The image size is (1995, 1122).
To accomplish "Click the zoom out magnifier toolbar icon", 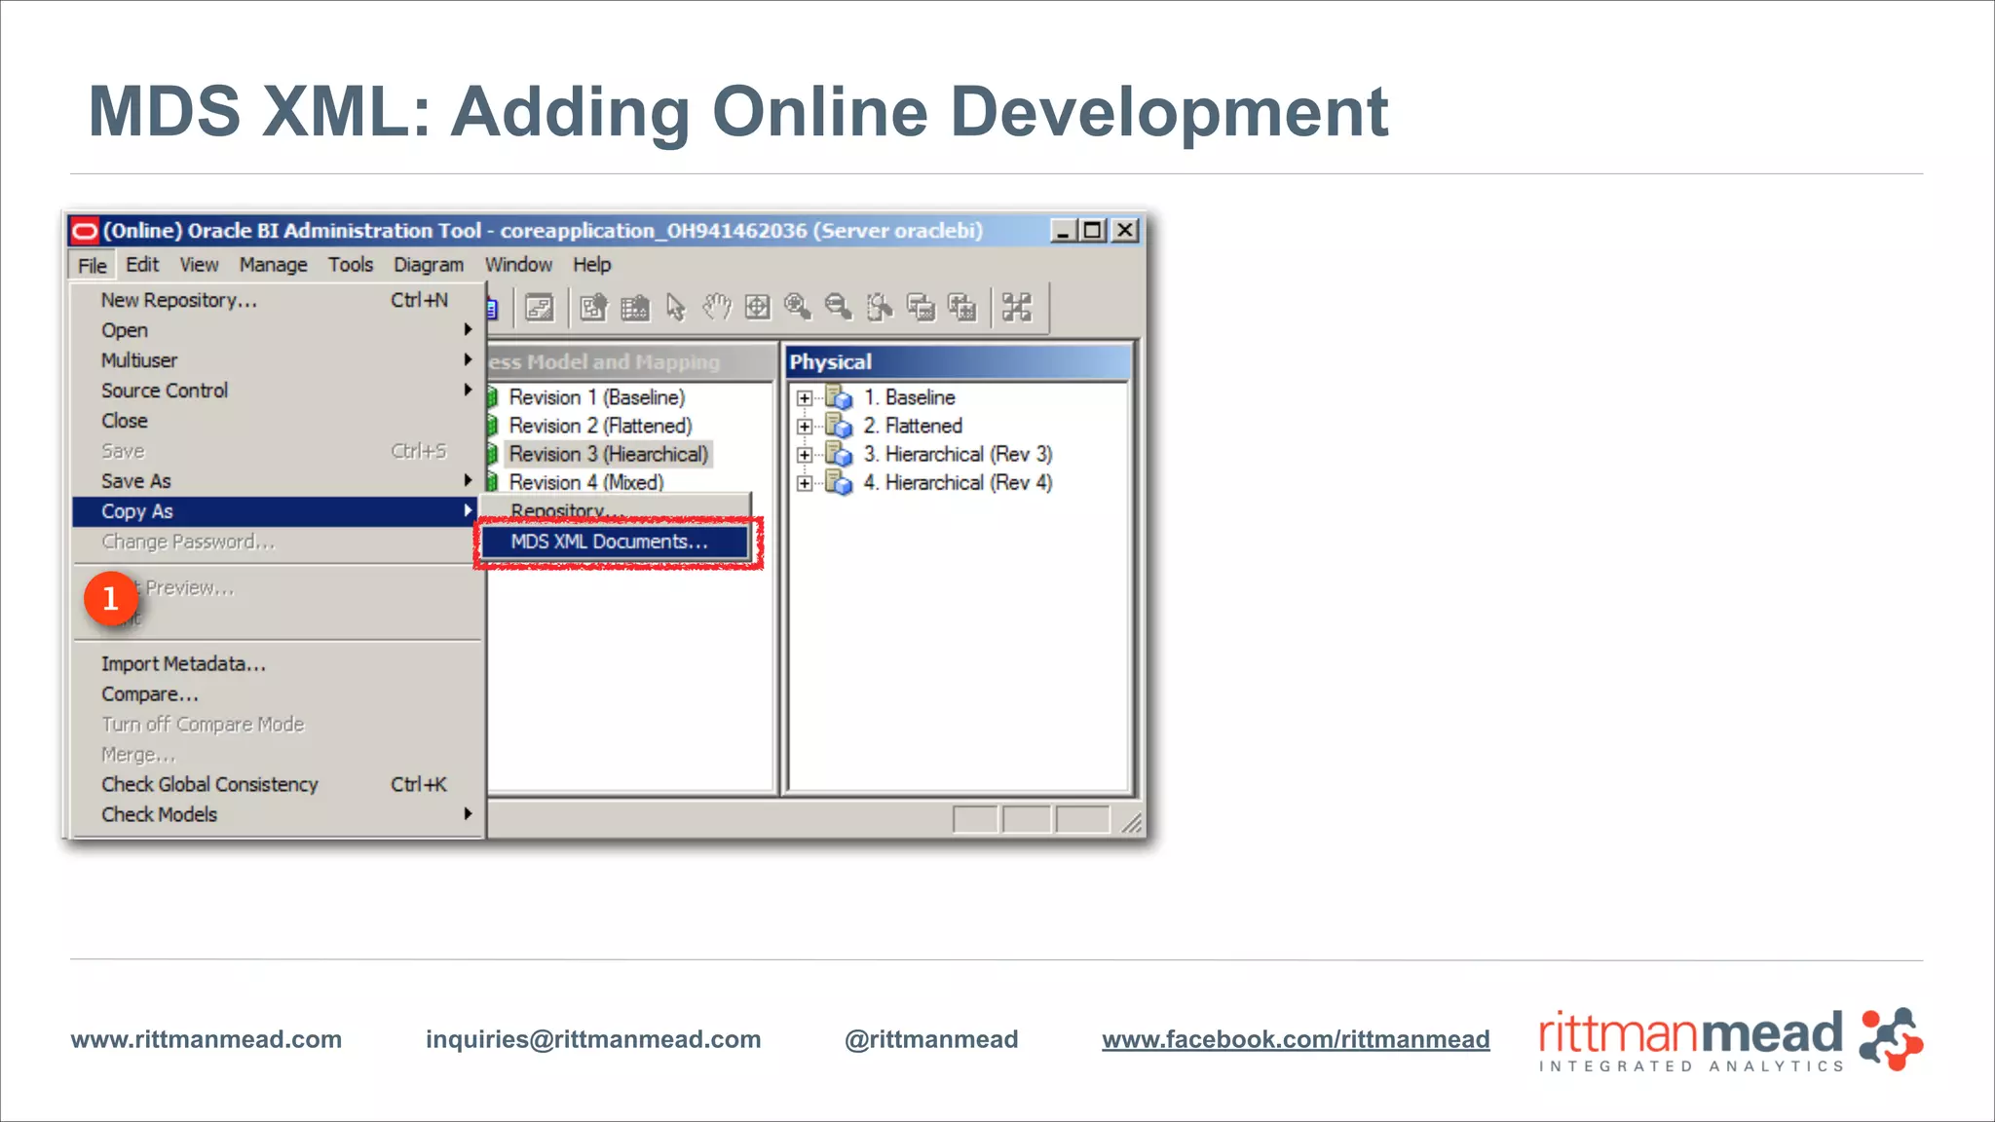I will [838, 308].
